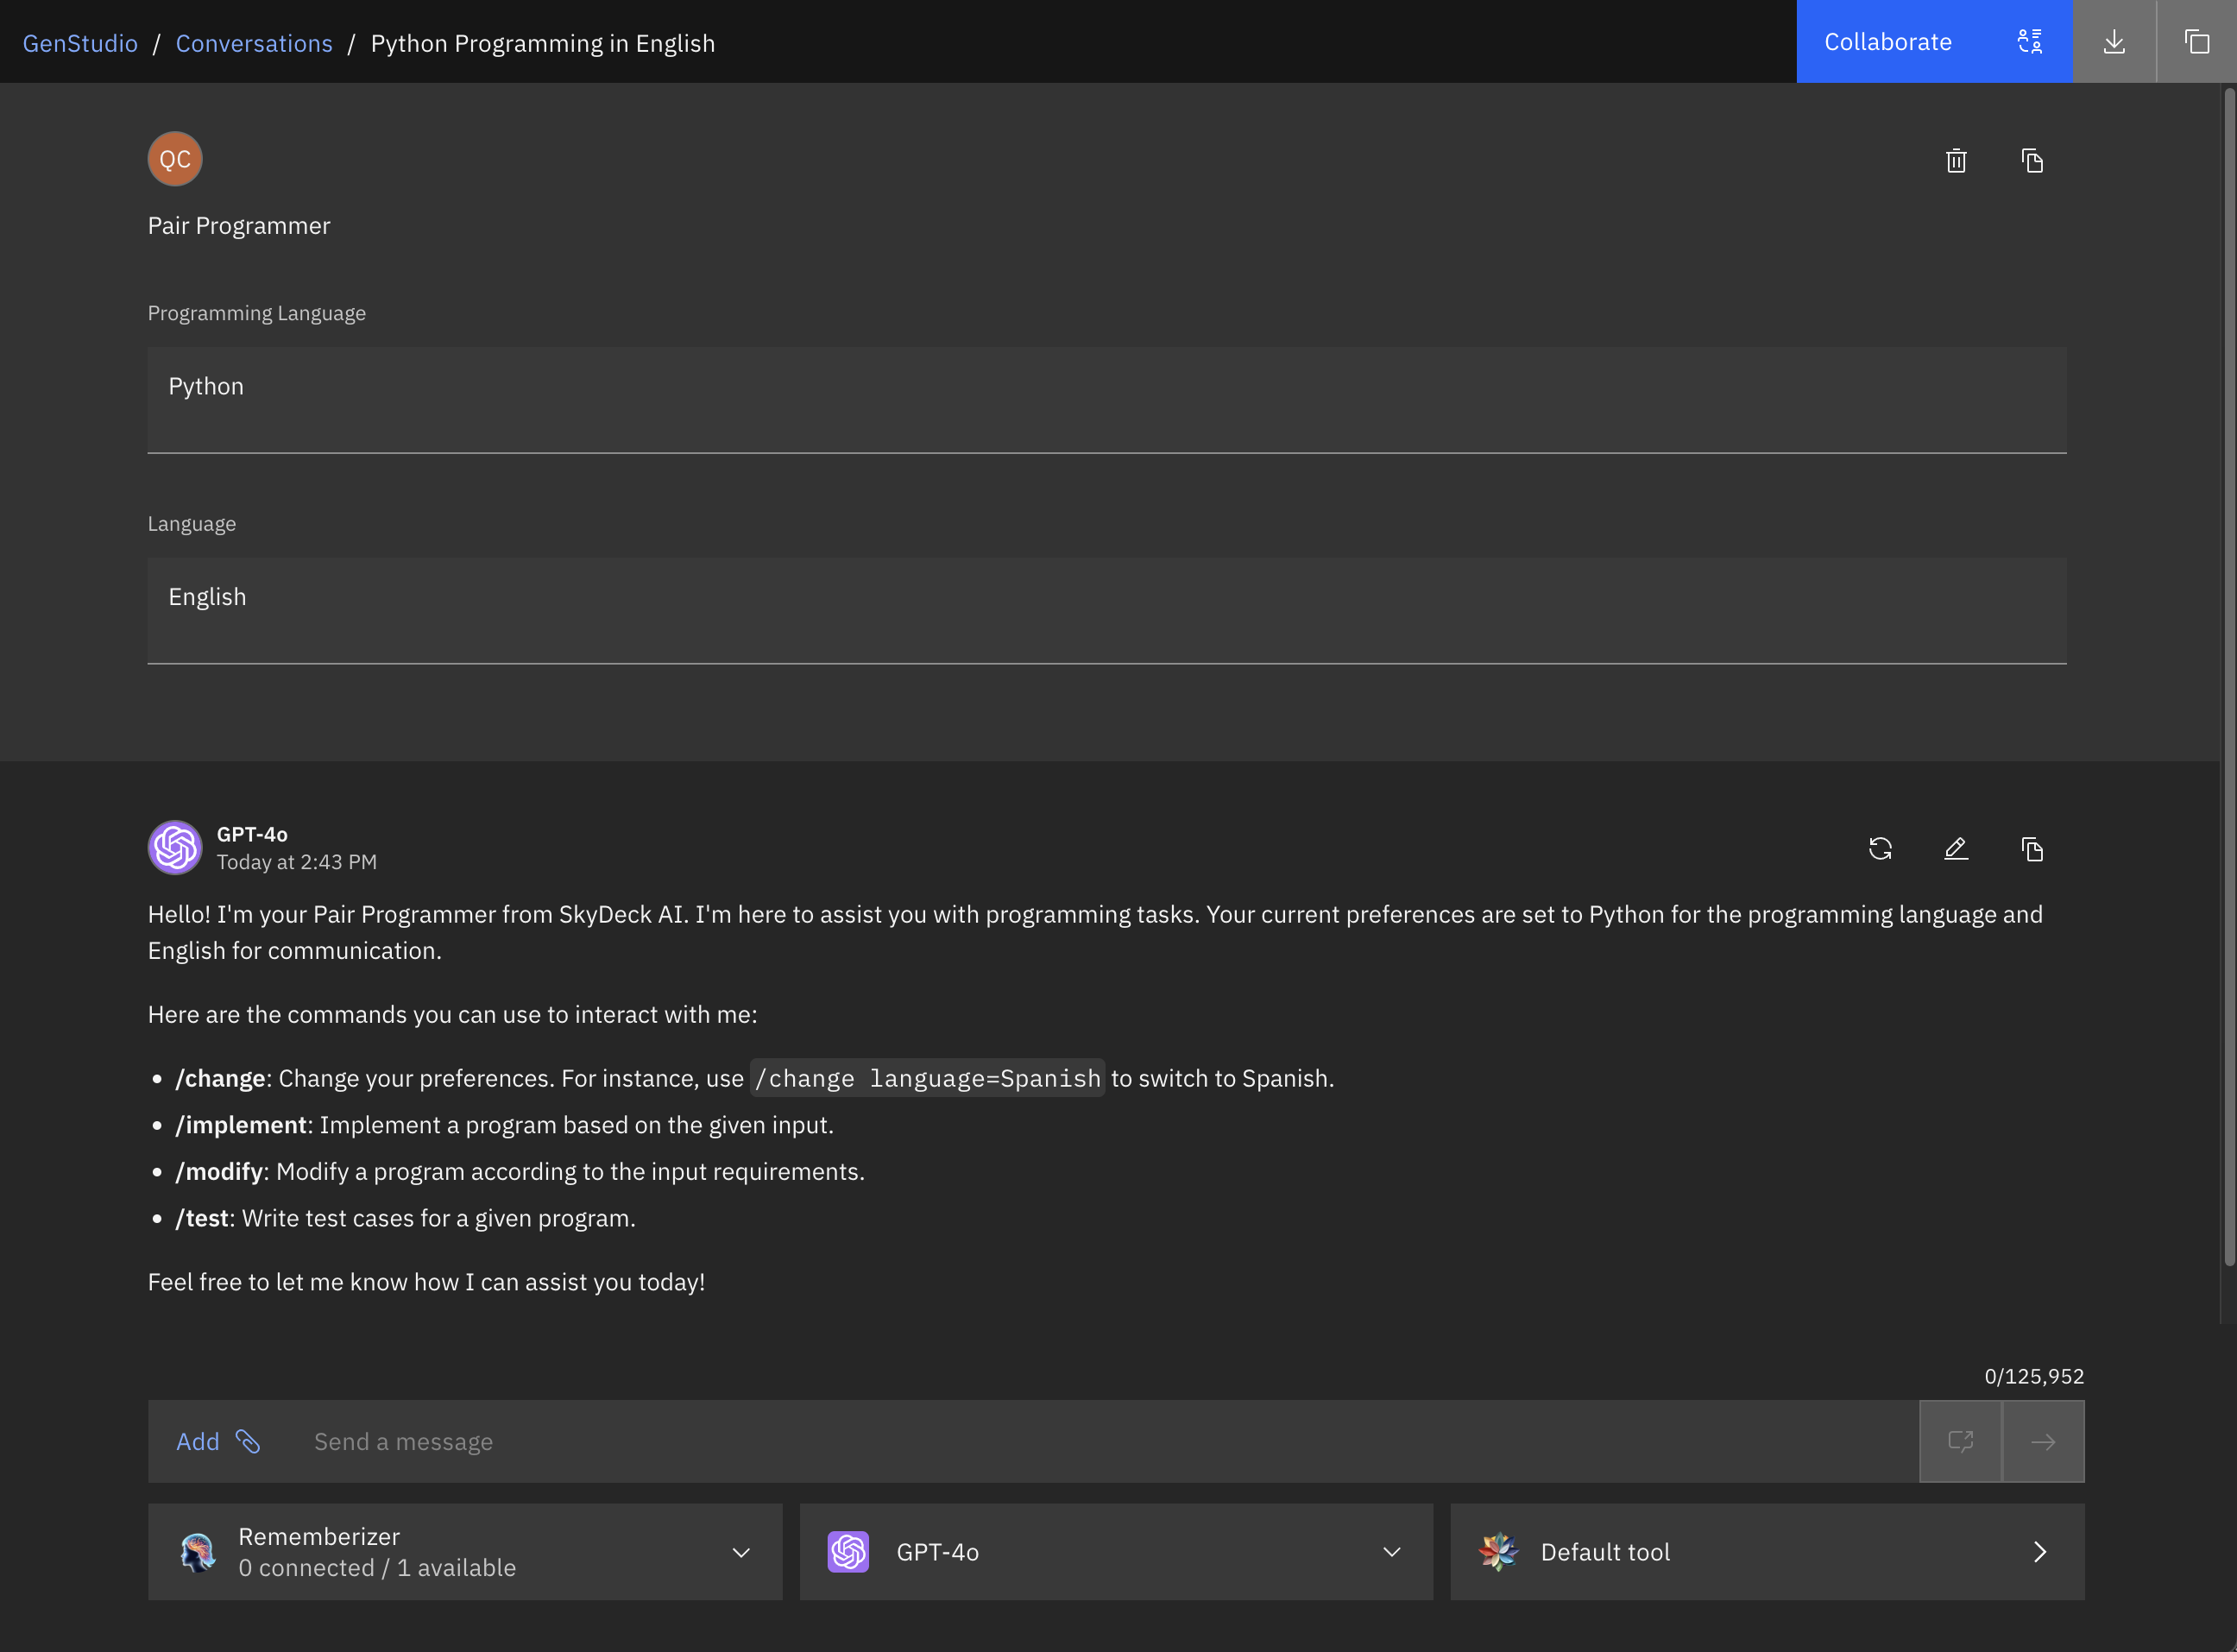Open the GPT-4o model selector
Viewport: 2237px width, 1652px height.
point(1391,1551)
